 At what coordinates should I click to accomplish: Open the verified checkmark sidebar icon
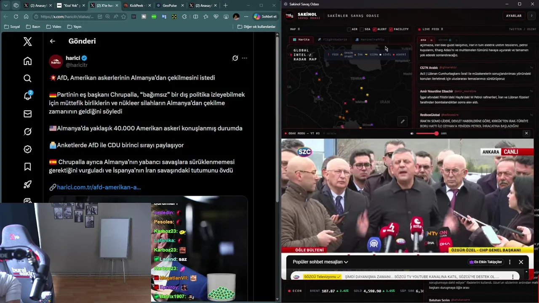(x=27, y=149)
